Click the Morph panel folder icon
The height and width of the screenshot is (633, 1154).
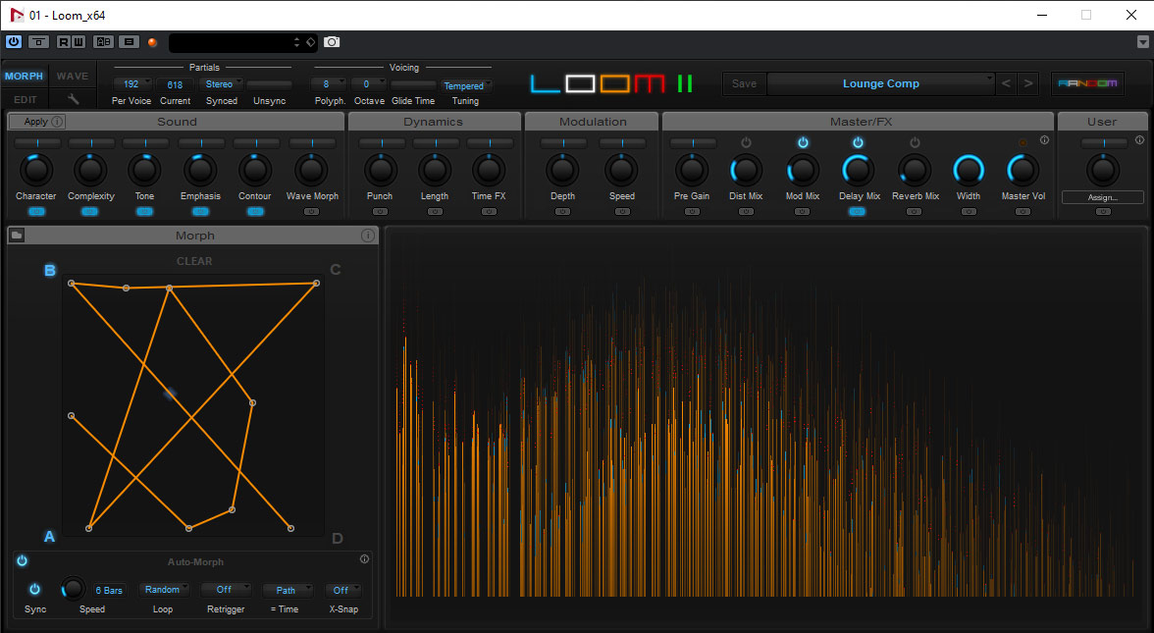tap(17, 236)
